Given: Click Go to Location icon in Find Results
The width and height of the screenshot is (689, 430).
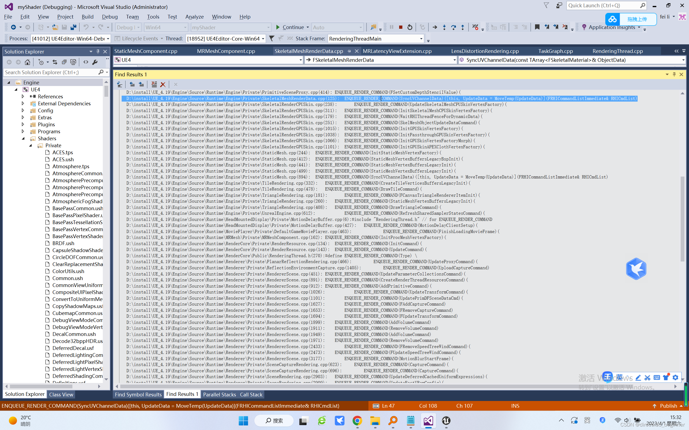Looking at the screenshot, I should (x=119, y=84).
